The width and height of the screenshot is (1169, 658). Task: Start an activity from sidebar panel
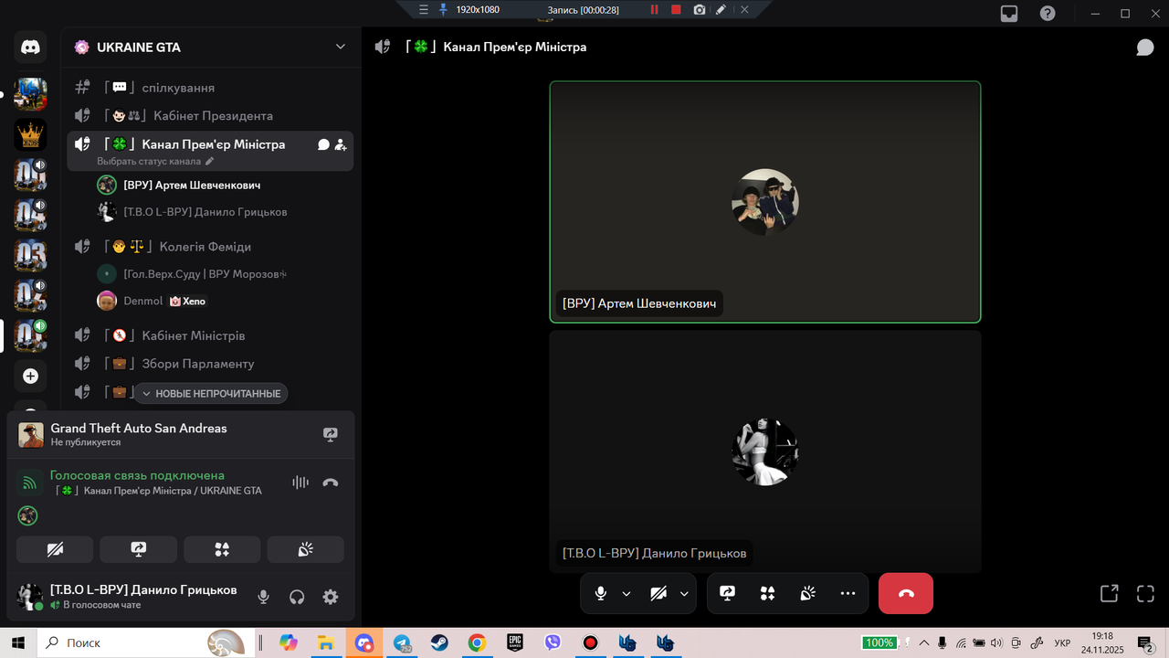point(222,549)
